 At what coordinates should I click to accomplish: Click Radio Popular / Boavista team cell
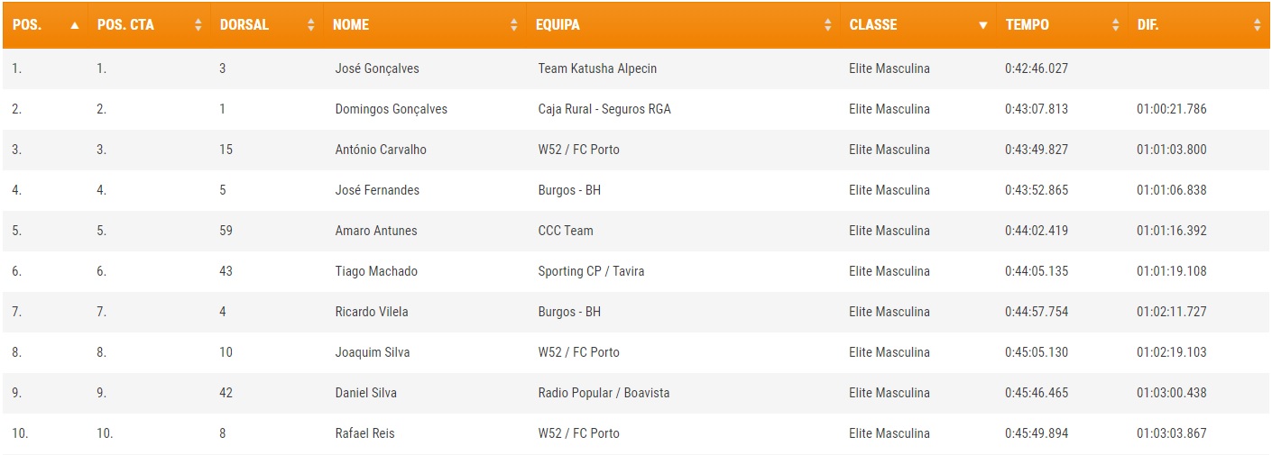604,393
